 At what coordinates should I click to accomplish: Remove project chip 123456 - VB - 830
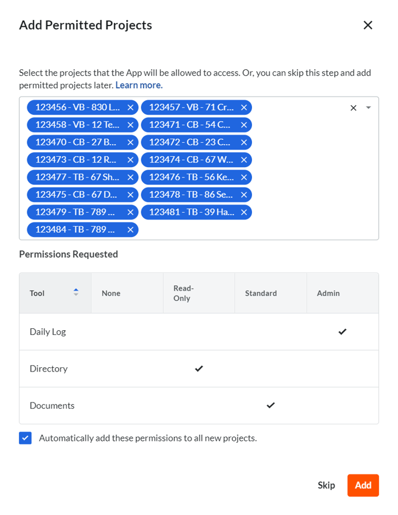pos(130,107)
